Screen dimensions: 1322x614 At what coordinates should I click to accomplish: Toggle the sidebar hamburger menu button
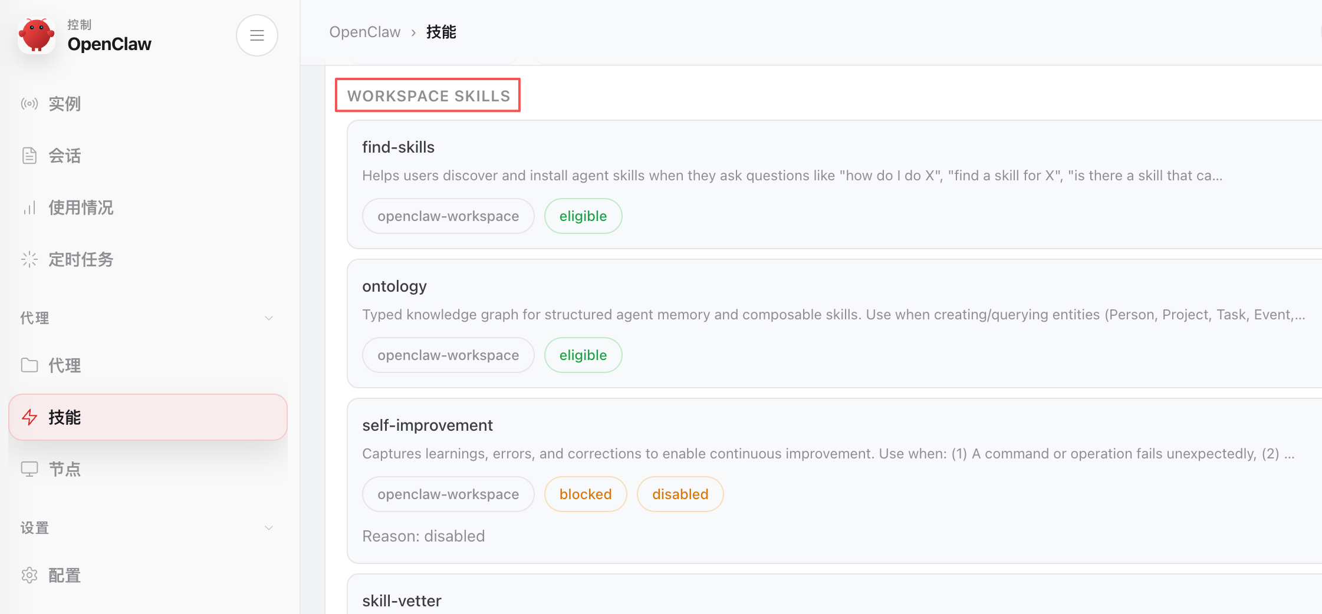tap(256, 35)
